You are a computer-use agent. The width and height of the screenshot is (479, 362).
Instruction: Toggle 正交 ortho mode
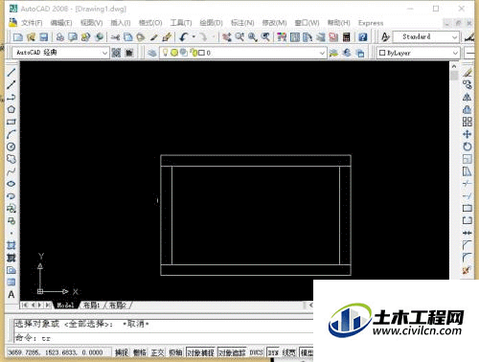pyautogui.click(x=157, y=352)
